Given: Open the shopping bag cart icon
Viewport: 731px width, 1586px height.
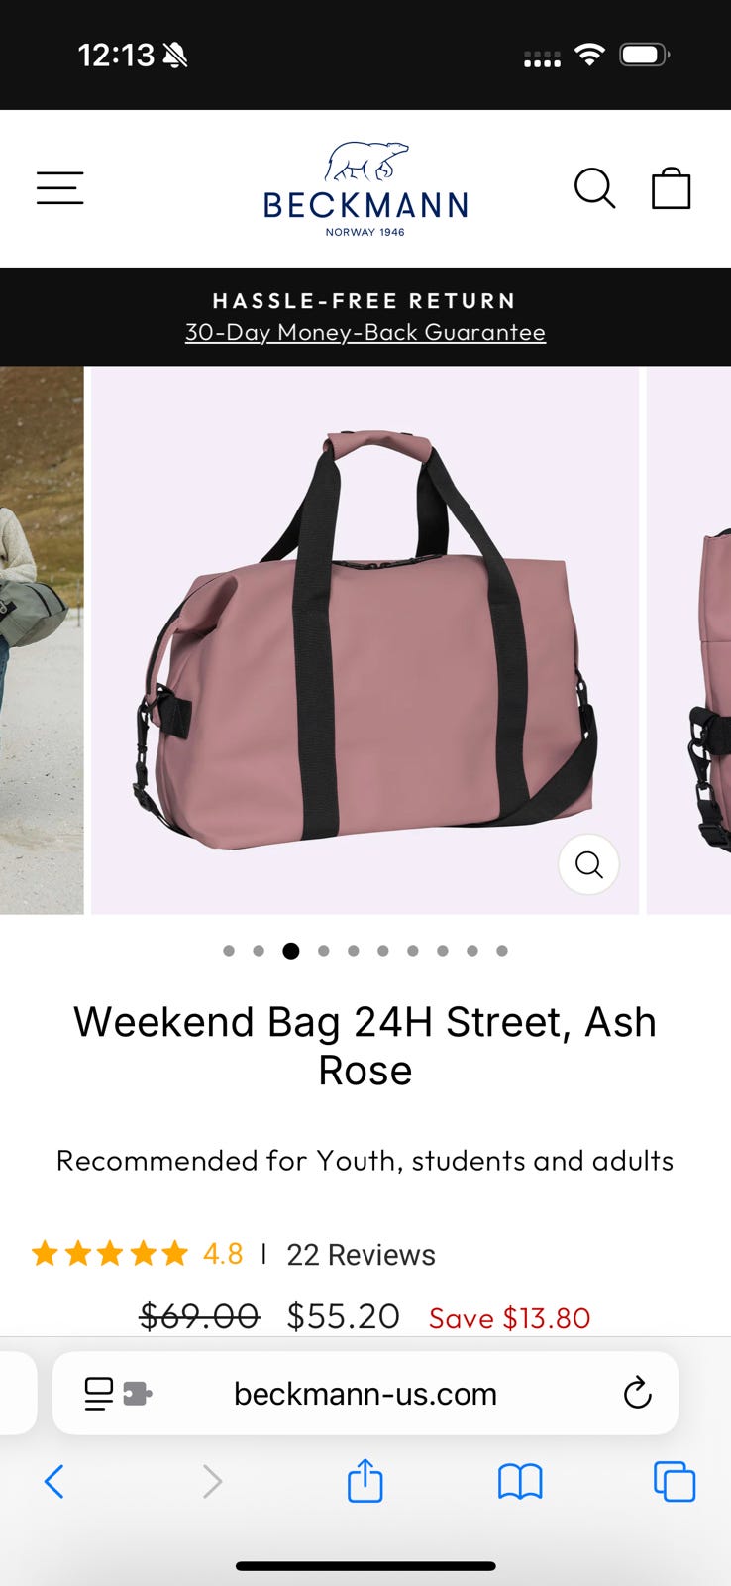Looking at the screenshot, I should (671, 187).
